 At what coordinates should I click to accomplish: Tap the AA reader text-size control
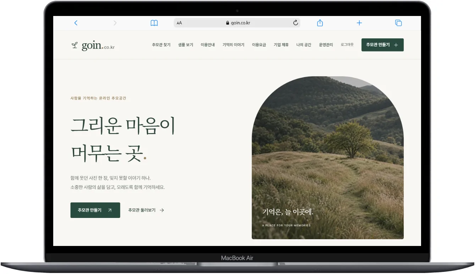(x=179, y=23)
